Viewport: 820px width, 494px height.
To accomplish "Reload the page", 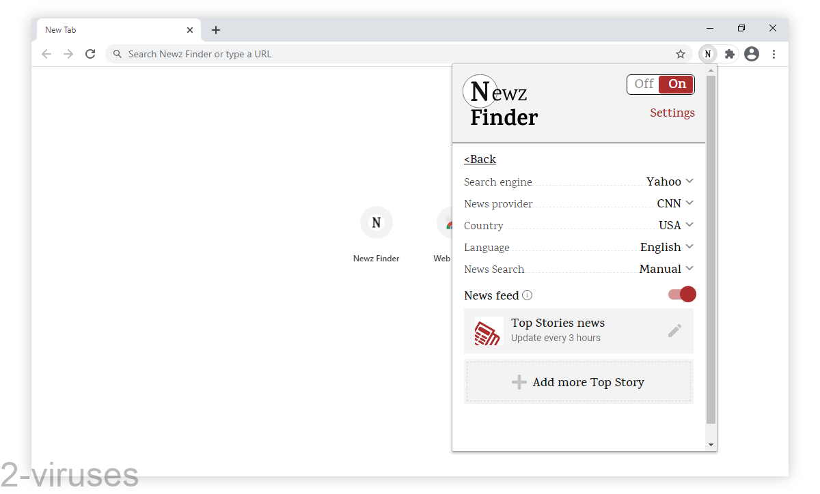I will coord(90,53).
